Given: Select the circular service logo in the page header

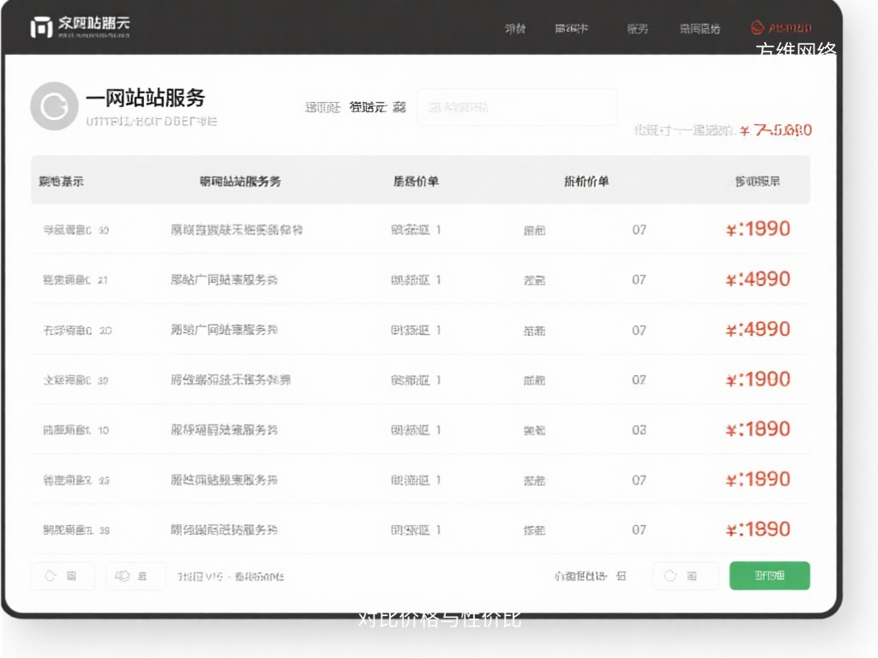Looking at the screenshot, I should [x=54, y=106].
